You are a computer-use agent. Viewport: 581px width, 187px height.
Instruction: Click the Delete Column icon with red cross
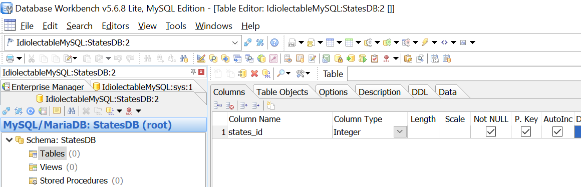[x=230, y=106]
